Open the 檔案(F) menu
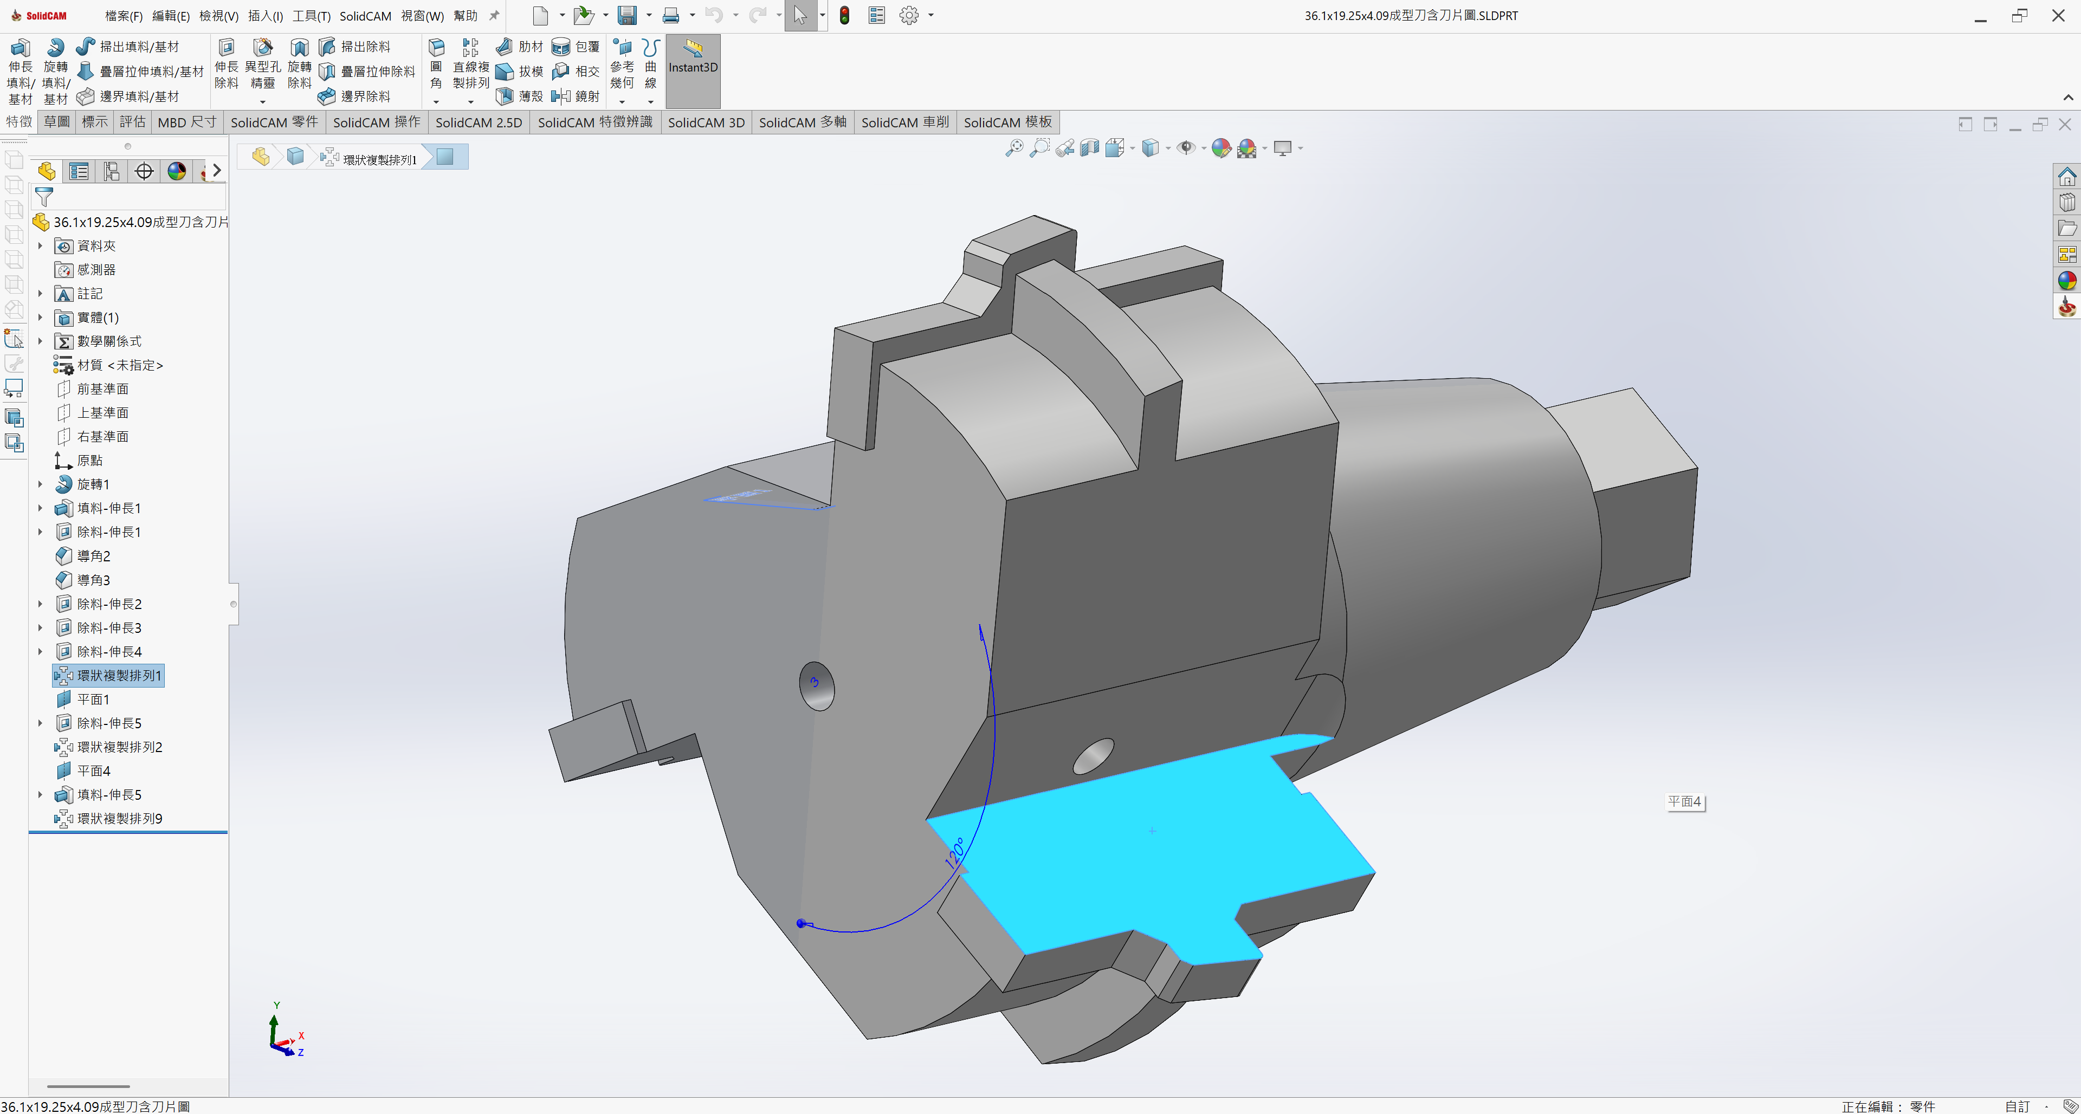This screenshot has width=2081, height=1114. click(x=124, y=16)
